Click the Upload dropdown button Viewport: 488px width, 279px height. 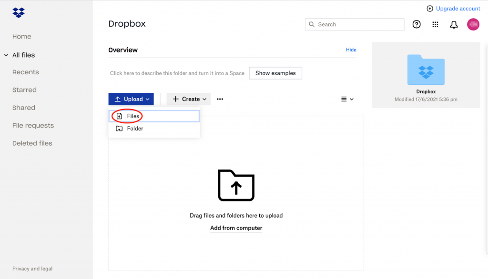click(x=131, y=99)
